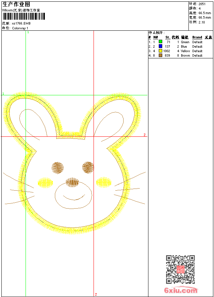This screenshot has width=214, height=297.
Task: Click the rabbit's smiling mouth curve
Action: click(74, 198)
